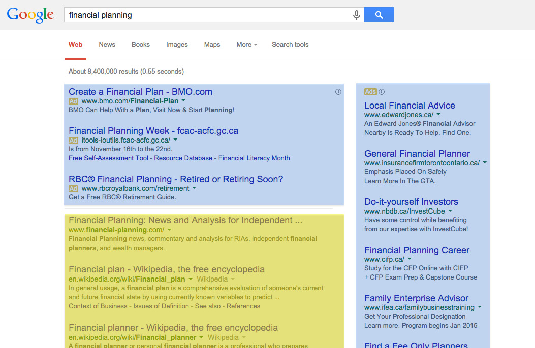Open 'Issues of Definition' section link
The width and height of the screenshot is (535, 348).
pyautogui.click(x=161, y=306)
